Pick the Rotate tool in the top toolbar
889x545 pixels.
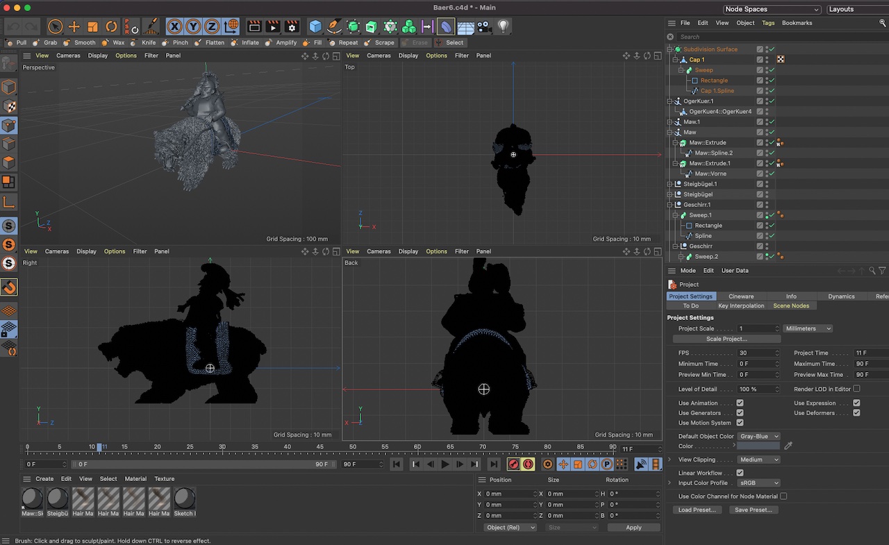[x=111, y=26]
